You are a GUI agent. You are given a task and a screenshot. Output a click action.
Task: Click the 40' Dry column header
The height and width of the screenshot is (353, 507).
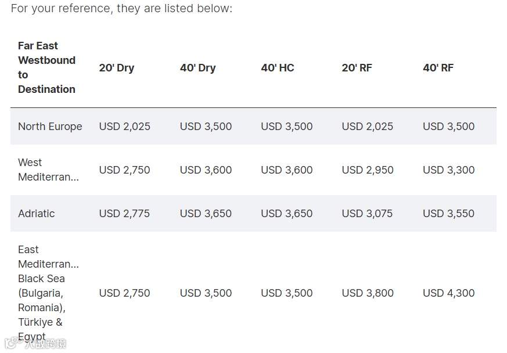[197, 68]
